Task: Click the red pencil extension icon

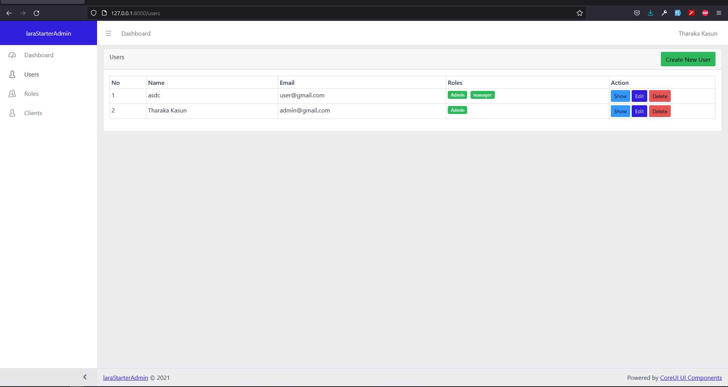Action: (x=692, y=13)
